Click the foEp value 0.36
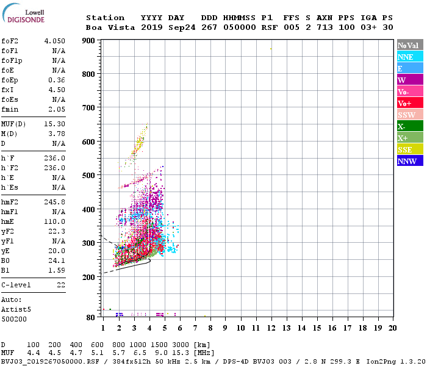 57,80
